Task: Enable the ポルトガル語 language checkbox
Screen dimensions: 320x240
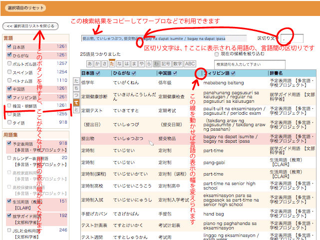Action: tap(9, 64)
